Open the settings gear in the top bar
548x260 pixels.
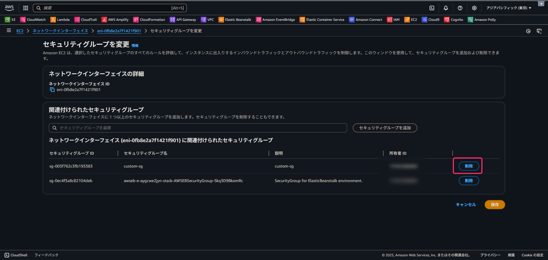(x=474, y=8)
